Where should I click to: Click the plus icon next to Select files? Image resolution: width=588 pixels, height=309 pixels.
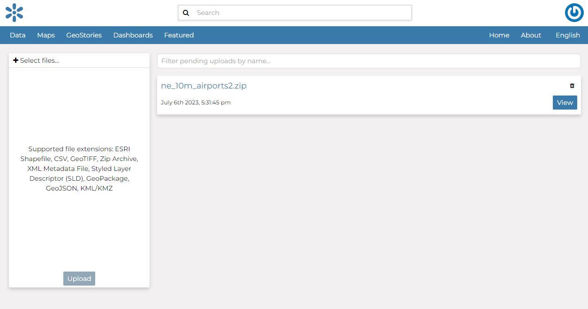15,60
